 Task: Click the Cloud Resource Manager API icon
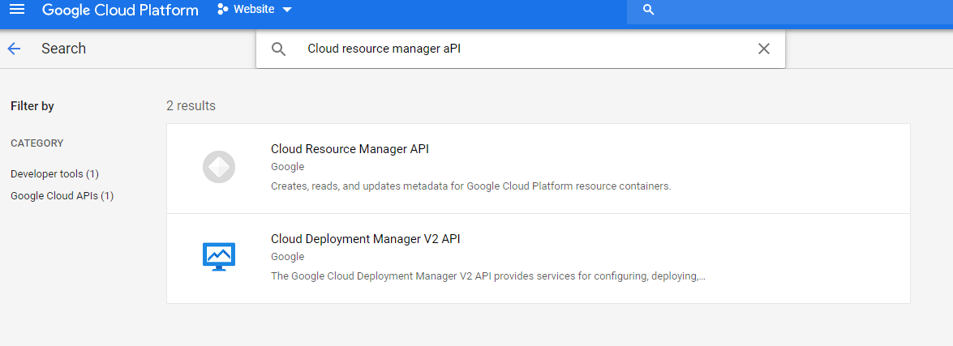click(218, 168)
